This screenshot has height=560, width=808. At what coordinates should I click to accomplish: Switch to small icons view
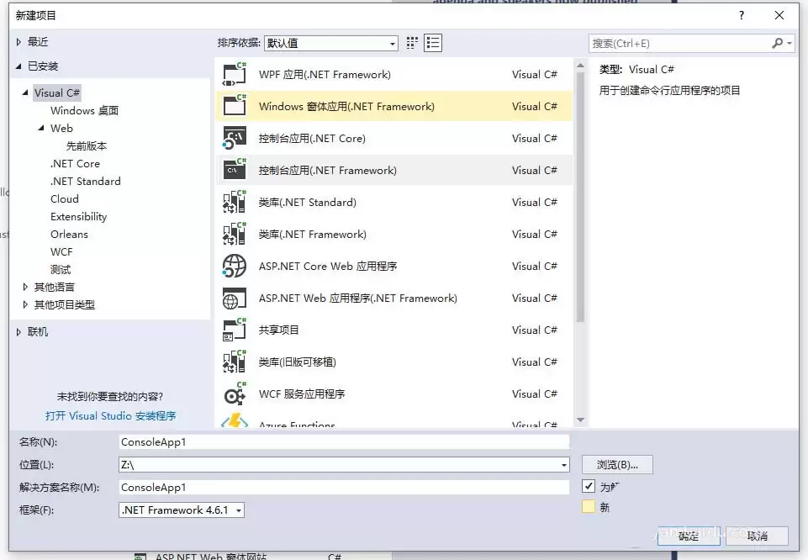click(x=411, y=42)
